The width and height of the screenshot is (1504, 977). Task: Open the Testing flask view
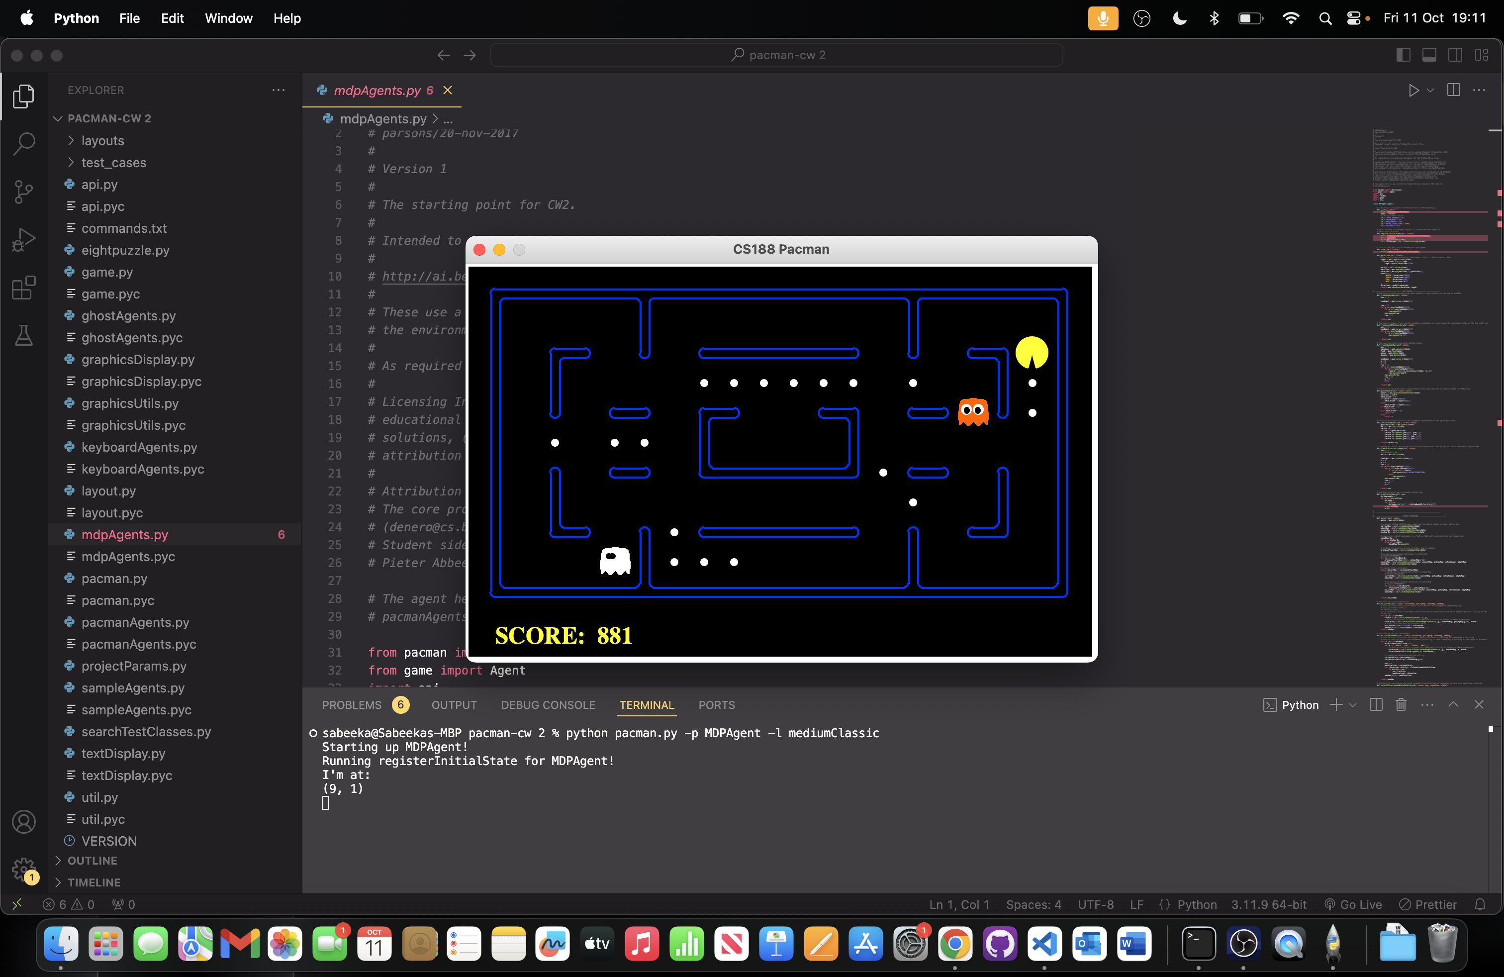[x=23, y=336]
